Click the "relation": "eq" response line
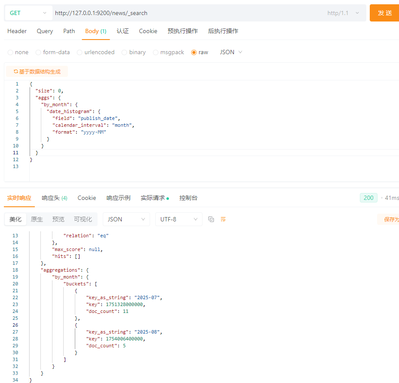 (x=86, y=236)
